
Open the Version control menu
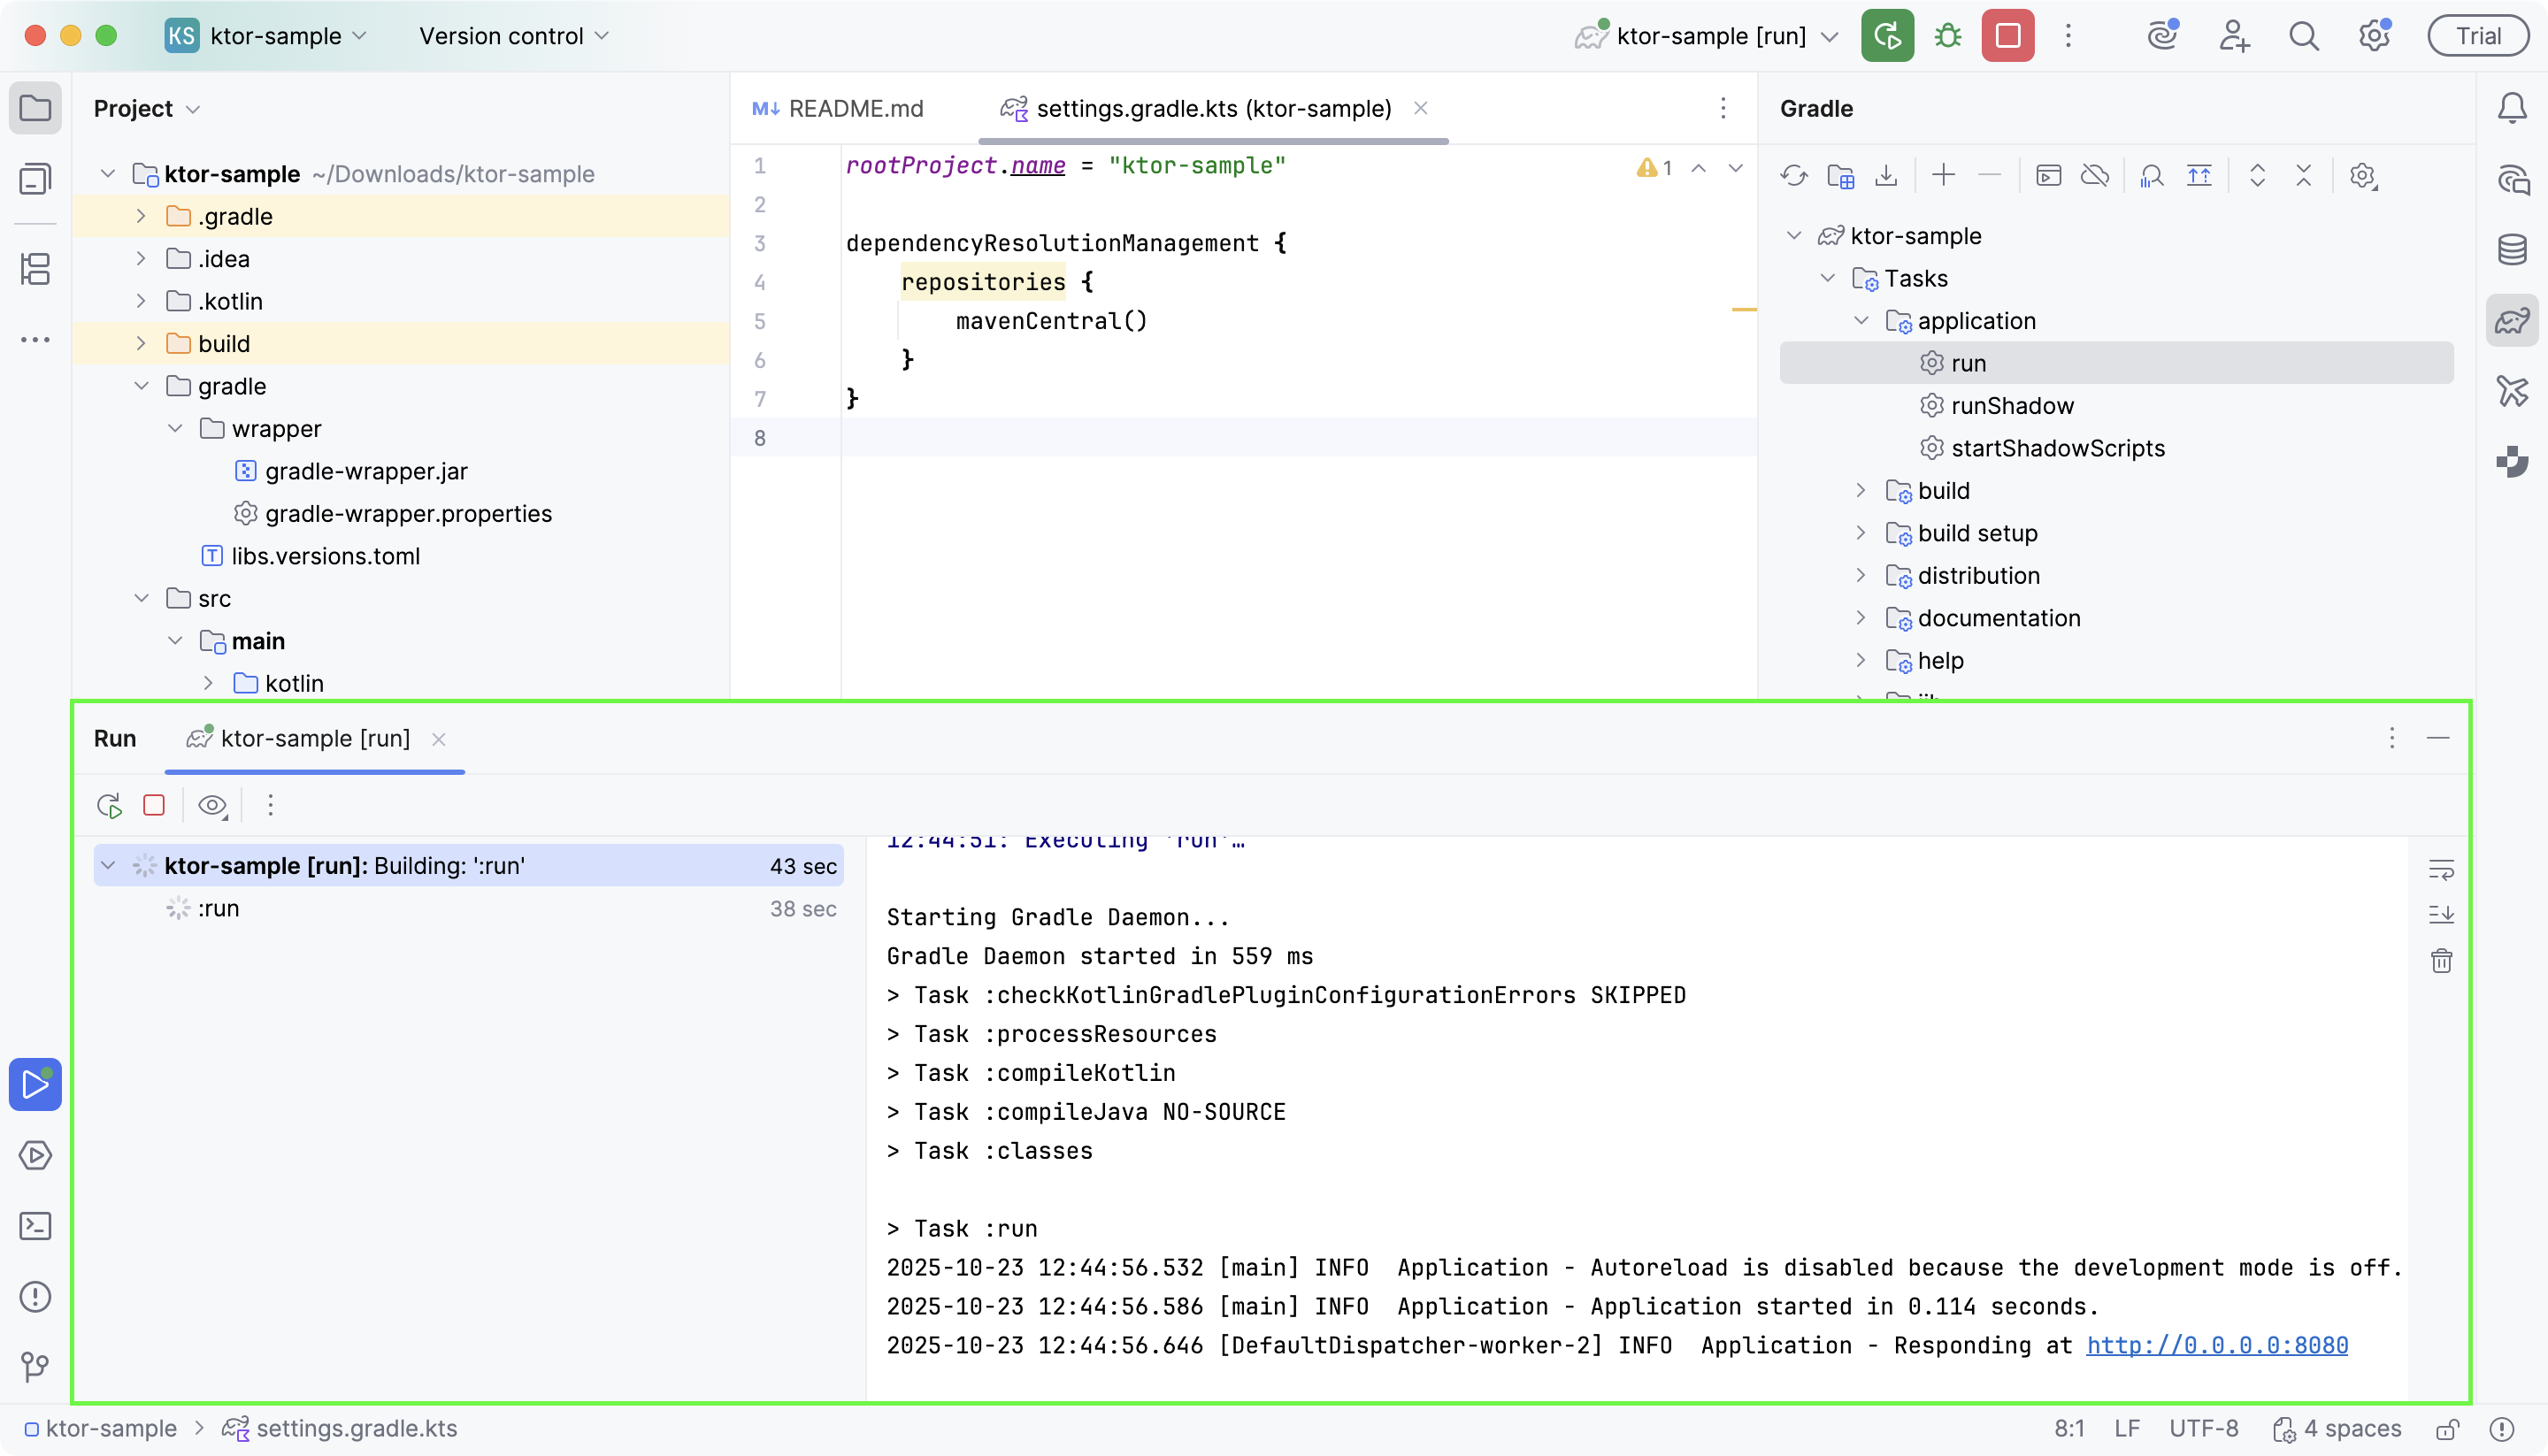click(513, 36)
